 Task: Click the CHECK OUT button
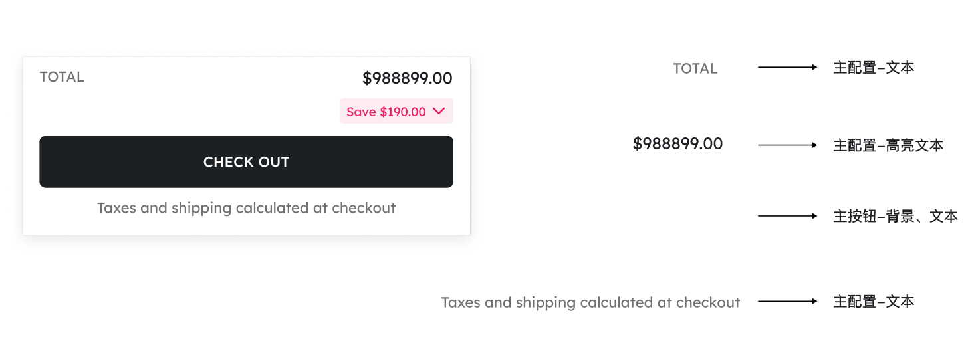coord(246,162)
